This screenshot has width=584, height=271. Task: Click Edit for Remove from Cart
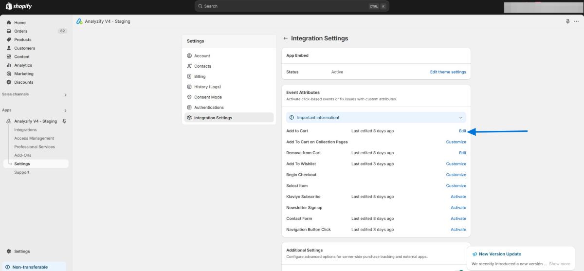point(462,153)
